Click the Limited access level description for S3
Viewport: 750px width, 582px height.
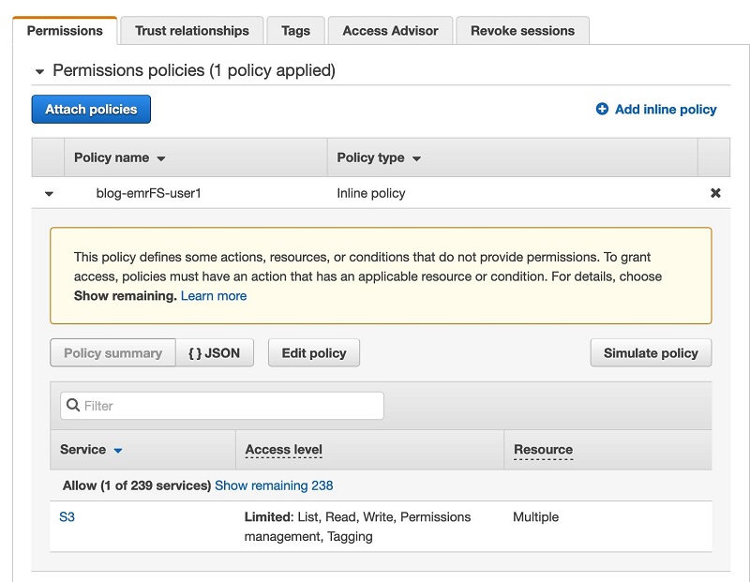tap(358, 527)
